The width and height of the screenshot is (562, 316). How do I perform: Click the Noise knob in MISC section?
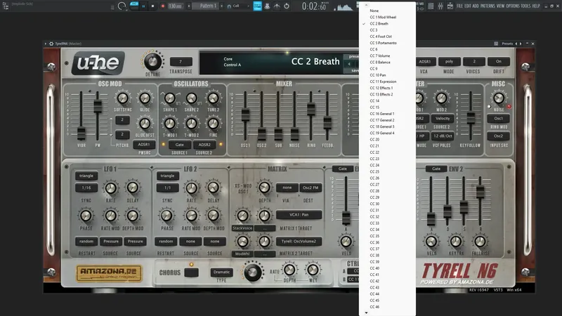coord(499,98)
